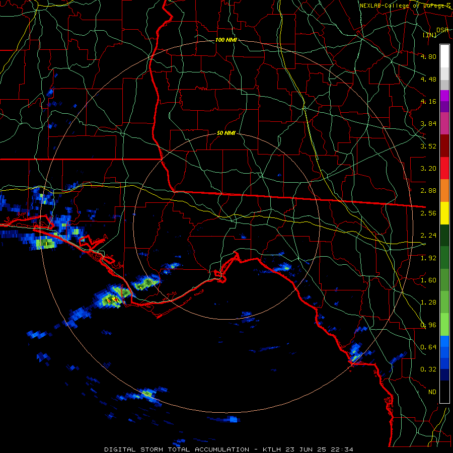Image resolution: width=453 pixels, height=453 pixels.
Task: Click the light green swatch beside 1.28
Action: tap(444, 302)
